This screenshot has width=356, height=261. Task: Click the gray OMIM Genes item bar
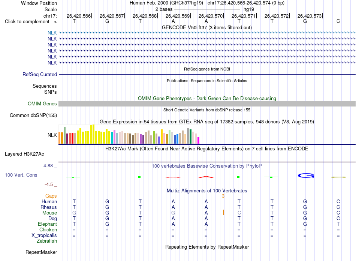[x=207, y=103]
